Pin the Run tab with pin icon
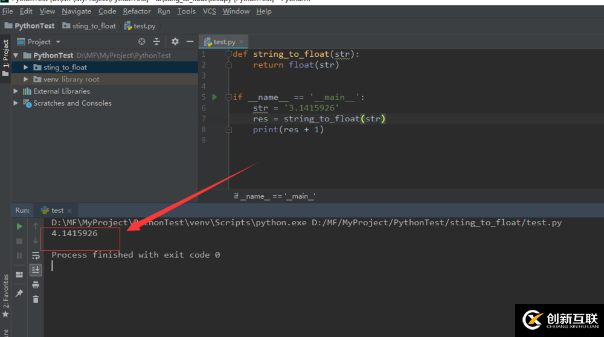Image resolution: width=604 pixels, height=337 pixels. tap(19, 294)
